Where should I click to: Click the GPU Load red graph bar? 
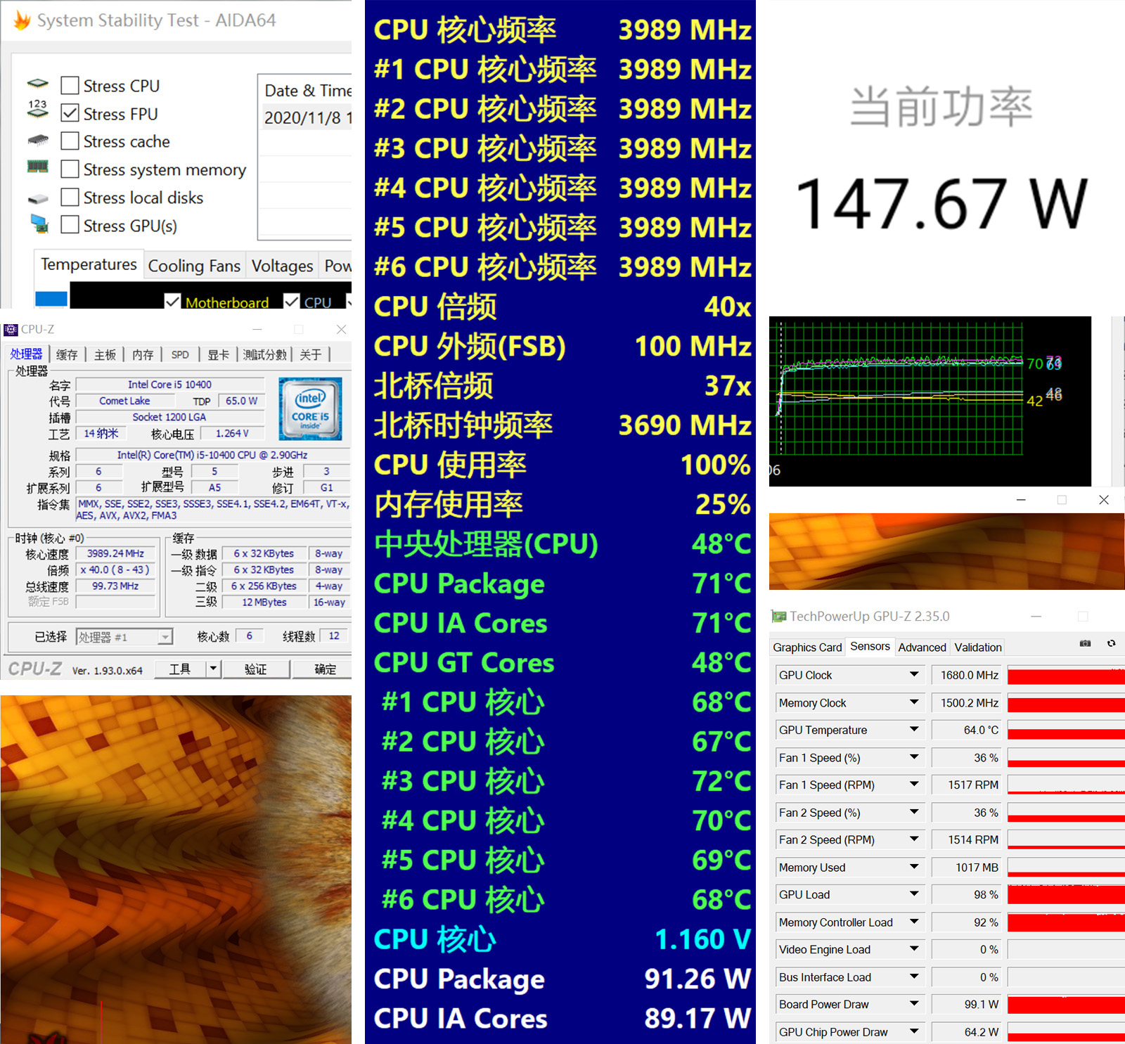click(x=1066, y=894)
